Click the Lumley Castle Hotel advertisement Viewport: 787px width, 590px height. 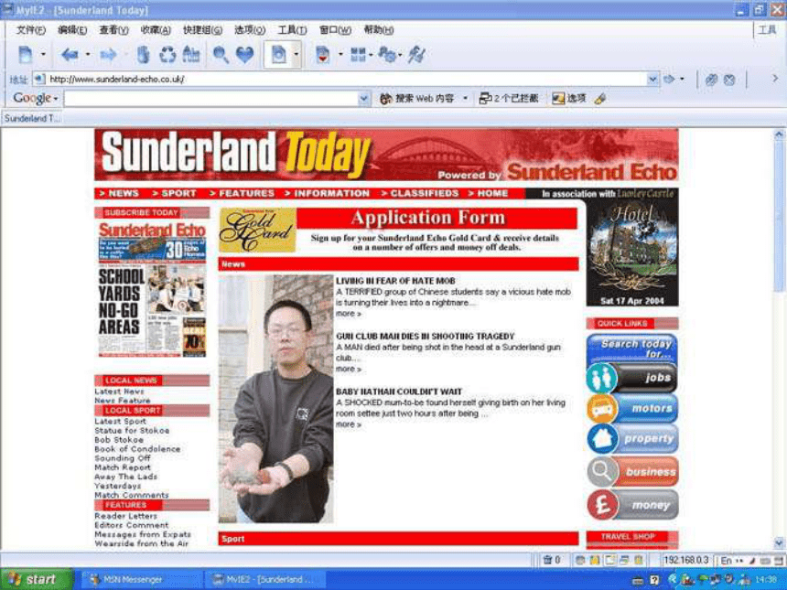[x=632, y=252]
